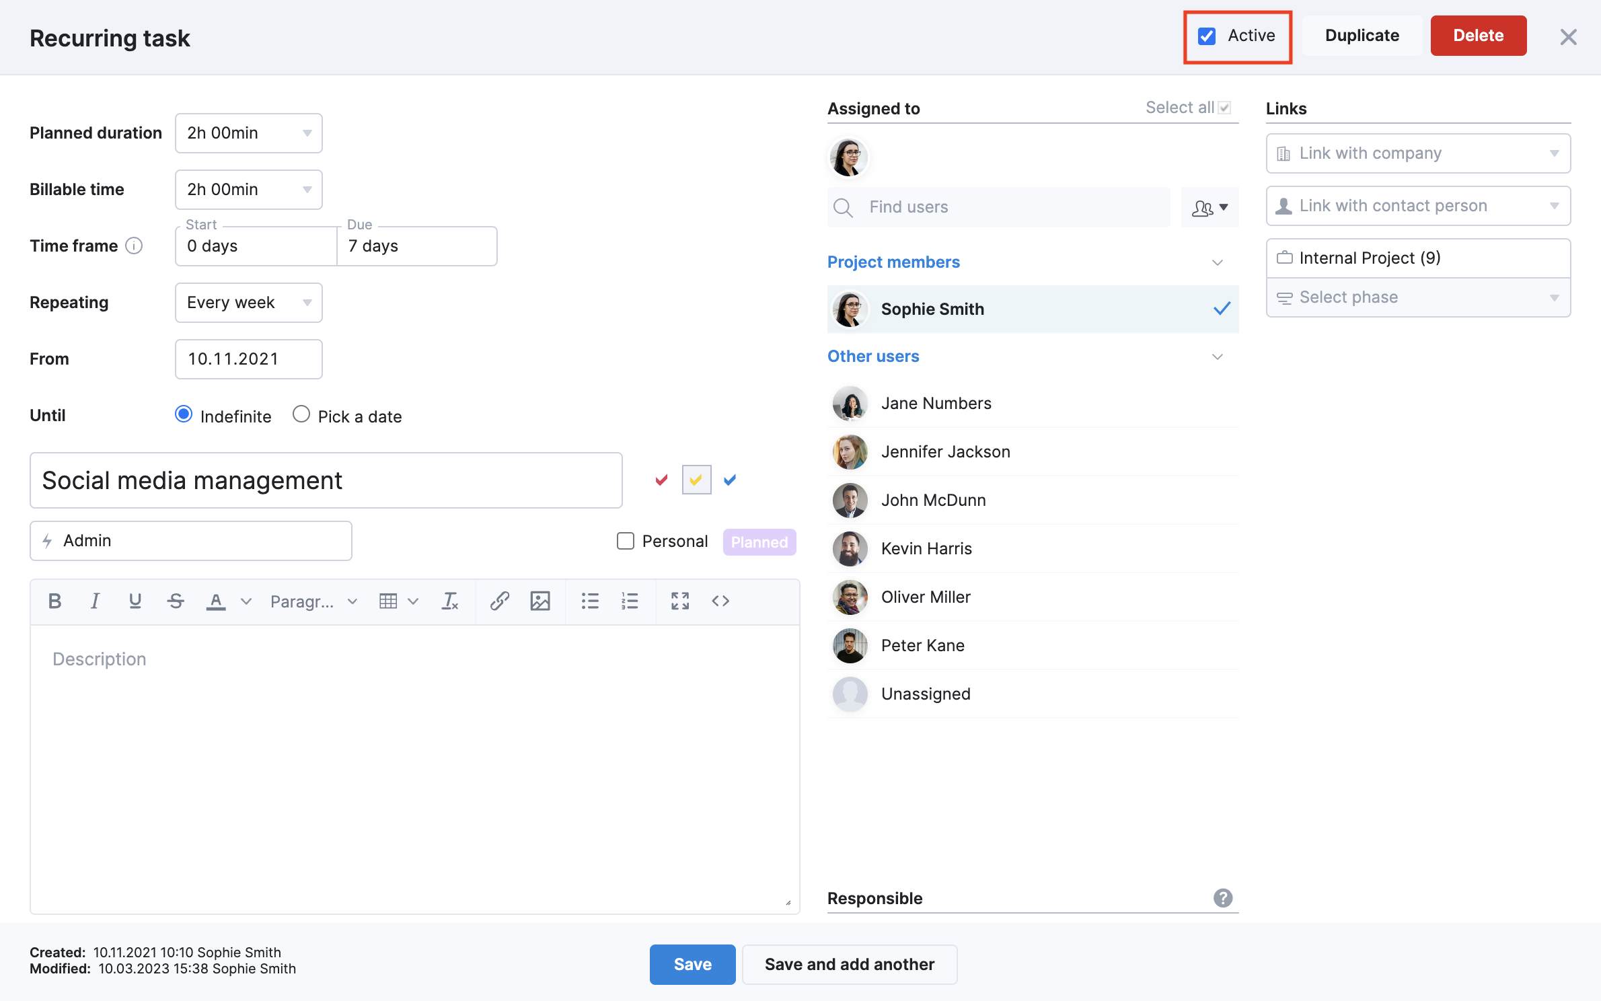Screen dimensions: 1601x1001
Task: Toggle the Select all checkbox
Action: point(1225,108)
